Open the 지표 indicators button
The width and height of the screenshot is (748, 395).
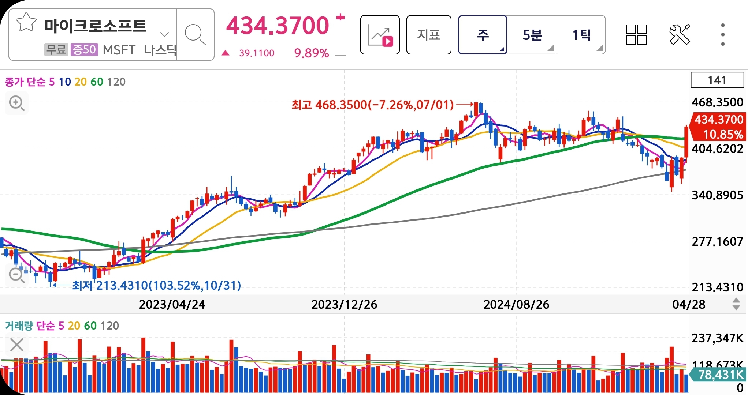pyautogui.click(x=428, y=35)
